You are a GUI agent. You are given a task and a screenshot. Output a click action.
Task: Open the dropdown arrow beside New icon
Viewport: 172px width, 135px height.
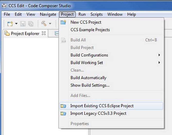[16, 24]
